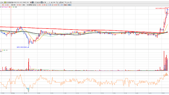Image resolution: width=169 pixels, height=95 pixels.
Task: Switch to yearly (년) chart period
Action: [x=40, y=2]
